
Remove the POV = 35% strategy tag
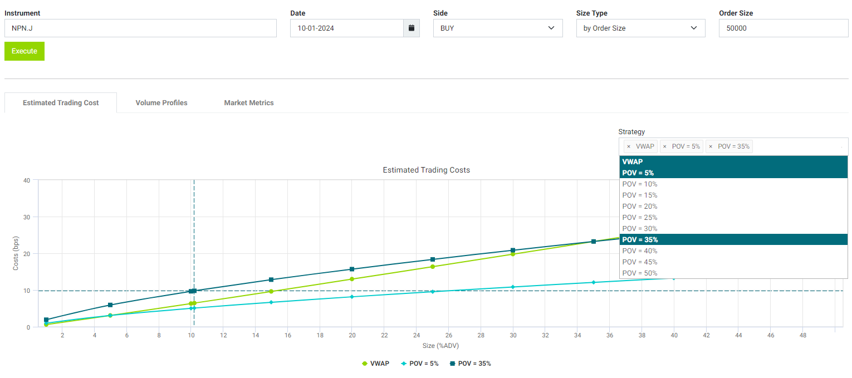[x=710, y=146]
